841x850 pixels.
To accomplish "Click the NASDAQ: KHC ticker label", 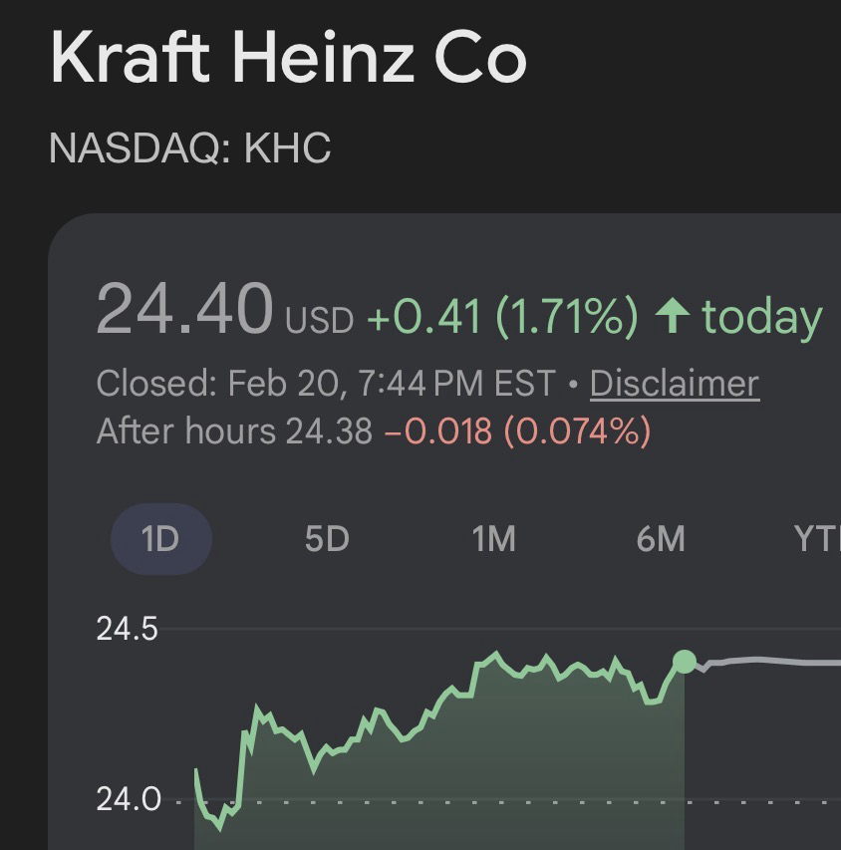I will click(189, 148).
